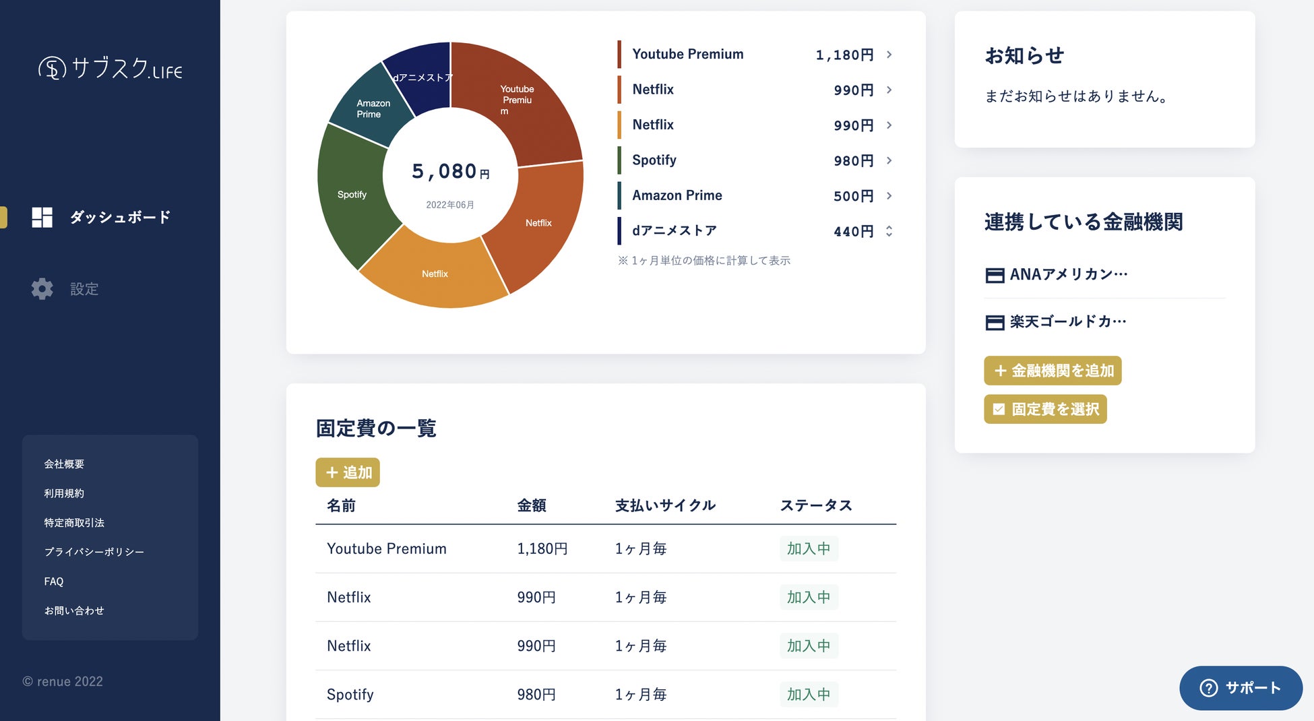
Task: Click the 1ヶ月毎 cycle for Youtube Premium
Action: click(641, 548)
